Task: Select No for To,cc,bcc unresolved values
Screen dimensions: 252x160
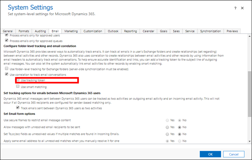Action: click(180, 134)
